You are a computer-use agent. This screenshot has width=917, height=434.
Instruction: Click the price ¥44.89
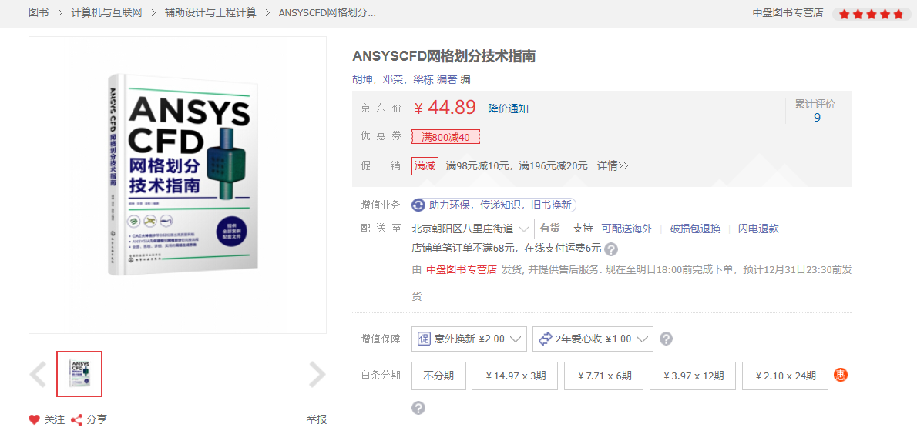[445, 108]
